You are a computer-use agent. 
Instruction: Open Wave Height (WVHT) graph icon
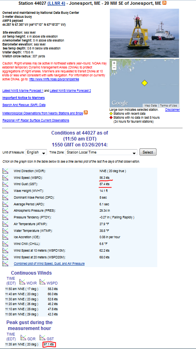point(5,191)
